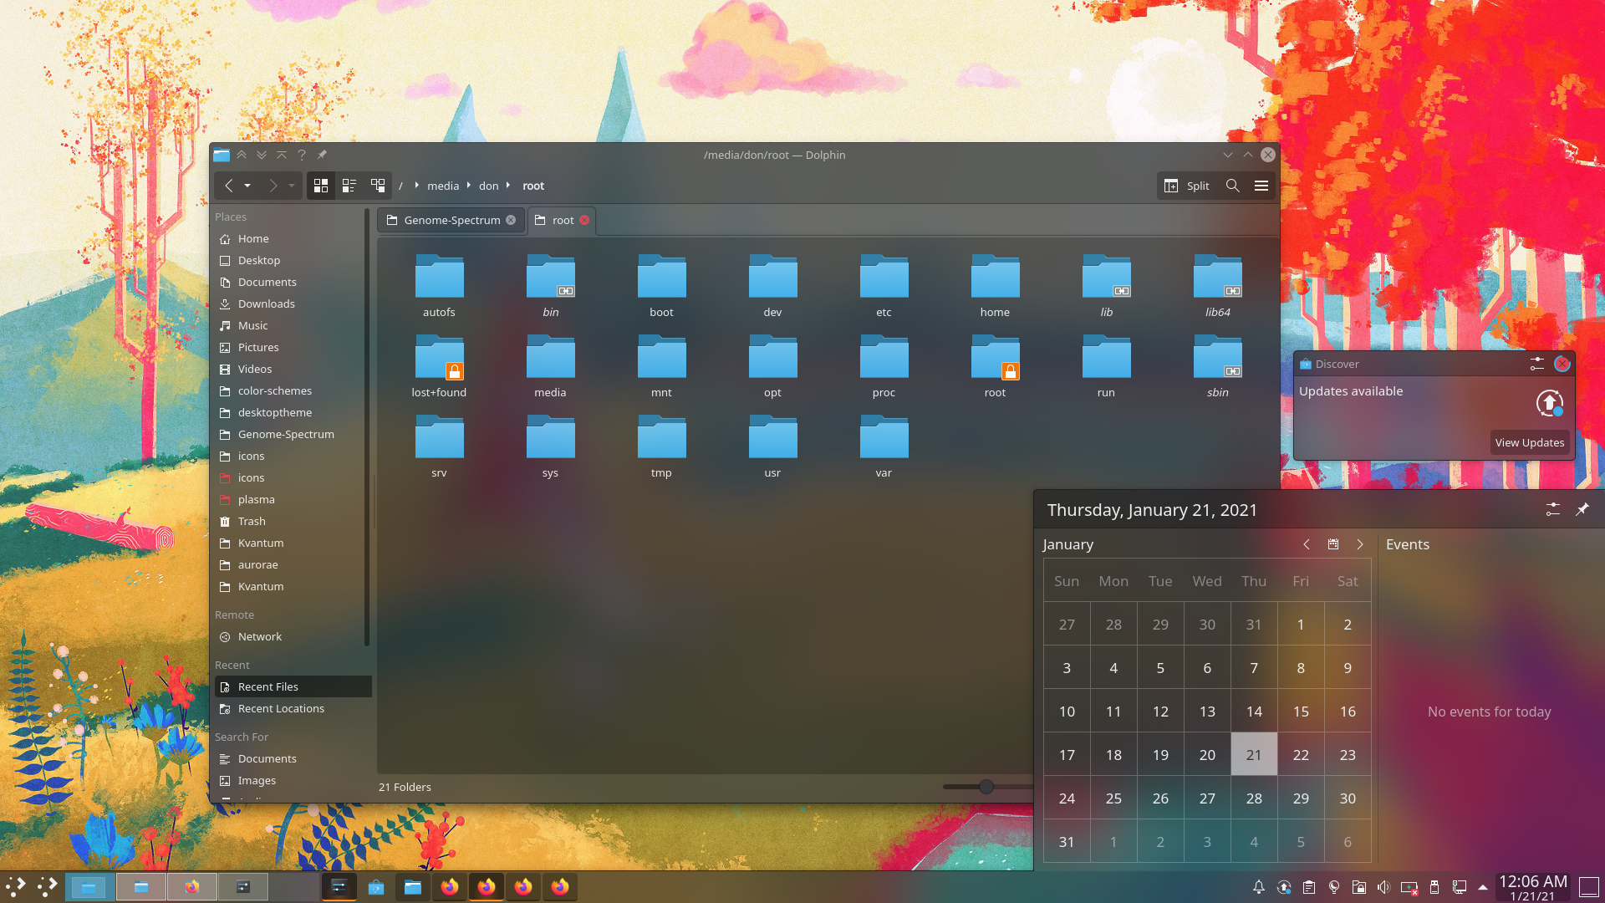Viewport: 1605px width, 903px height.
Task: Dismiss the Discover notification
Action: [1562, 364]
